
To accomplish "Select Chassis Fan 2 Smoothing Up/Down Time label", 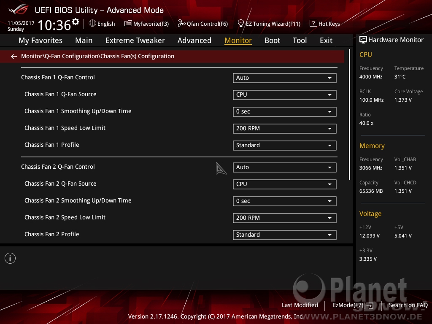I will (x=78, y=200).
